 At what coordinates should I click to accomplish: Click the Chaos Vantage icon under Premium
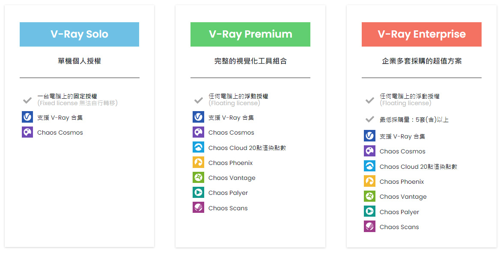[198, 177]
